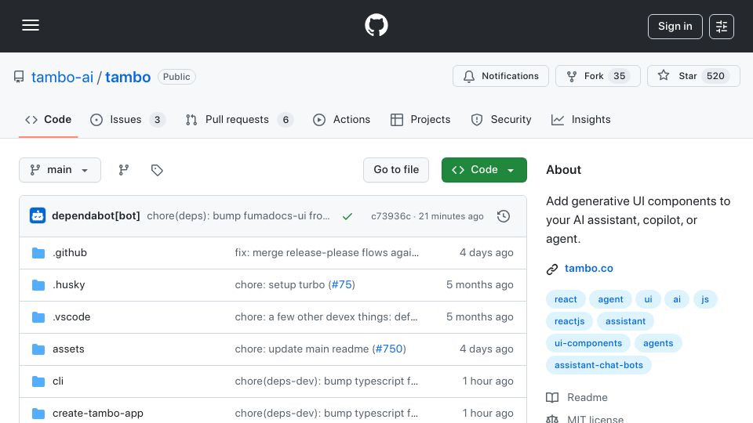Open commit hash c73936c
Viewport: 753px width, 423px height.
pyautogui.click(x=391, y=216)
